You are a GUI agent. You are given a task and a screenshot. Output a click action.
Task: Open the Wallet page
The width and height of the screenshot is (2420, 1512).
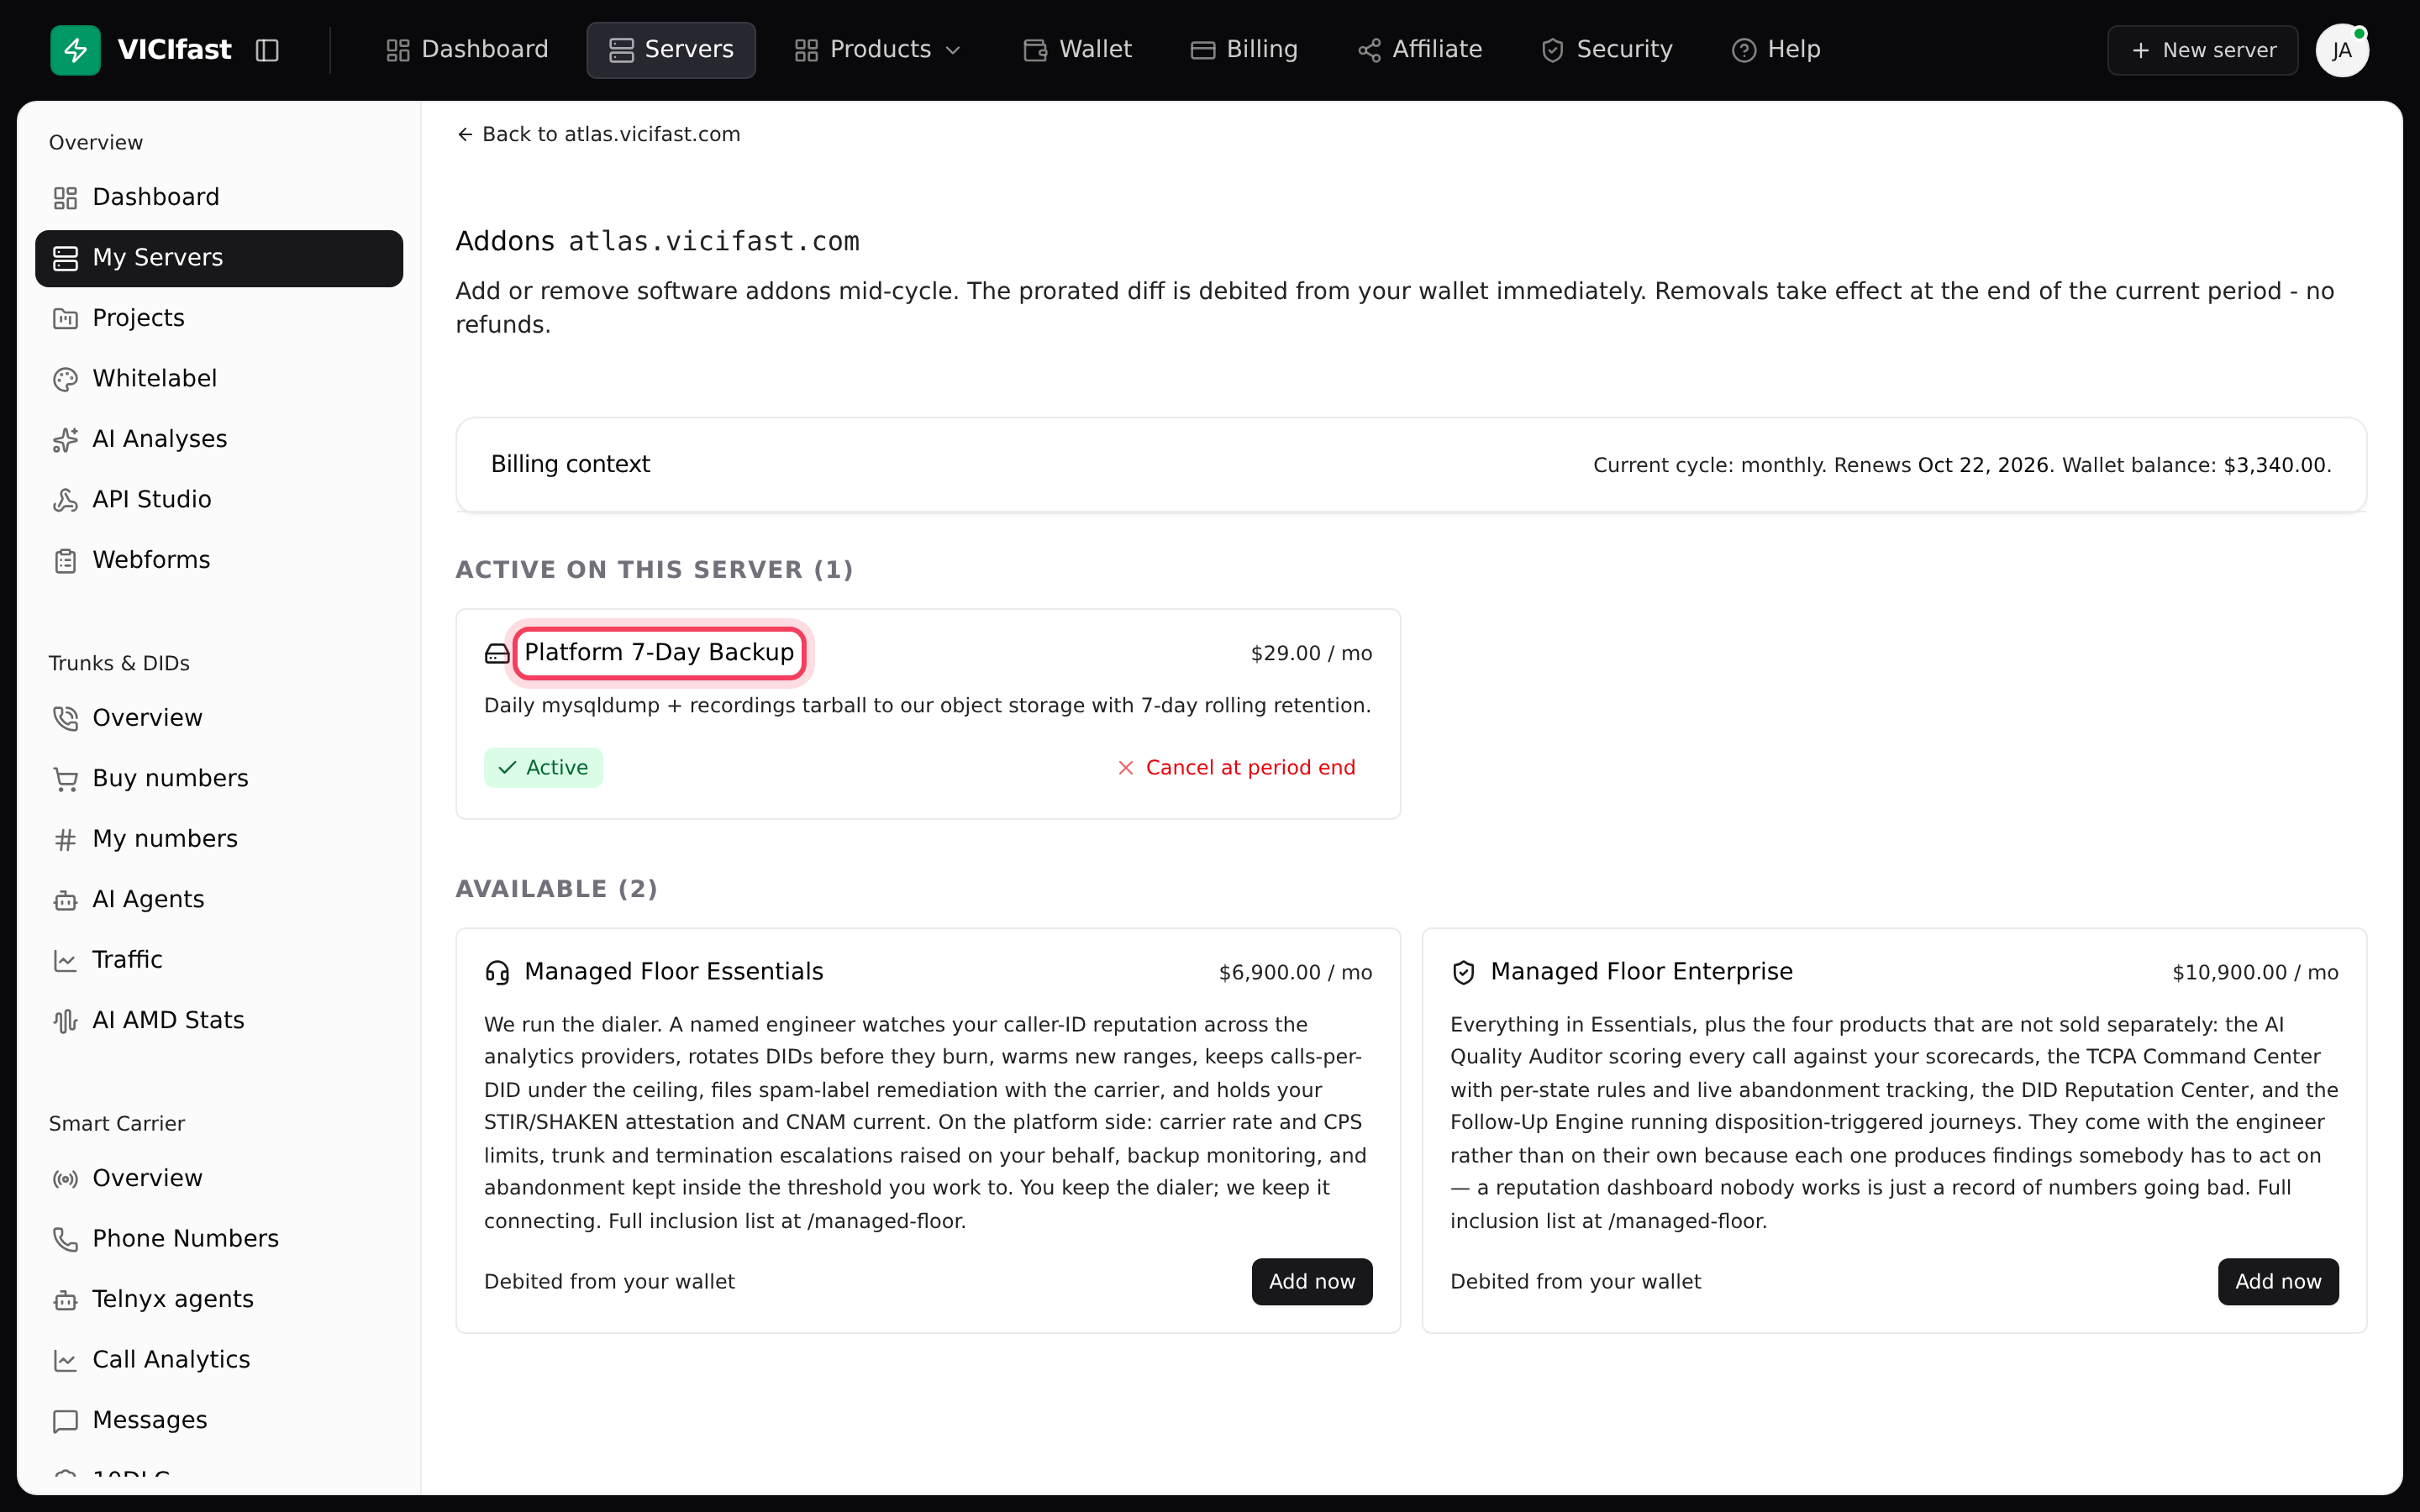point(1078,50)
